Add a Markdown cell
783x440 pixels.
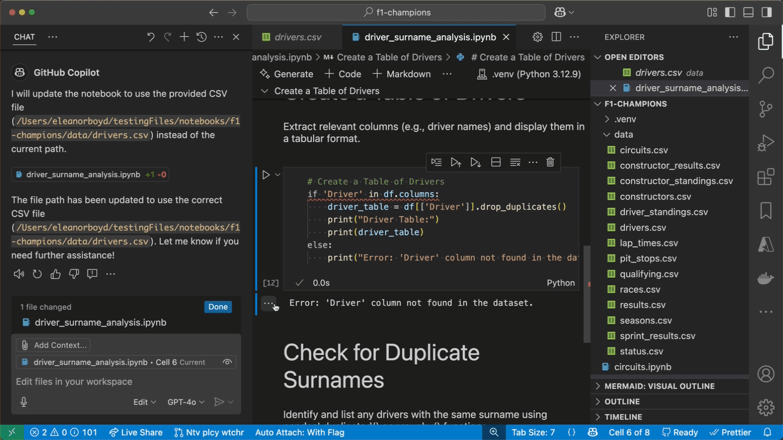pos(402,74)
